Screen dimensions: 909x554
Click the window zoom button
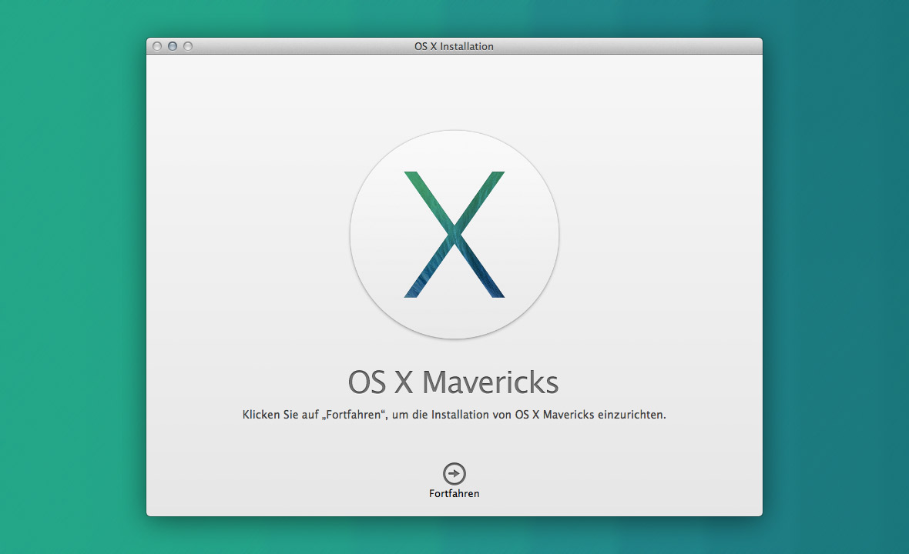pos(188,46)
